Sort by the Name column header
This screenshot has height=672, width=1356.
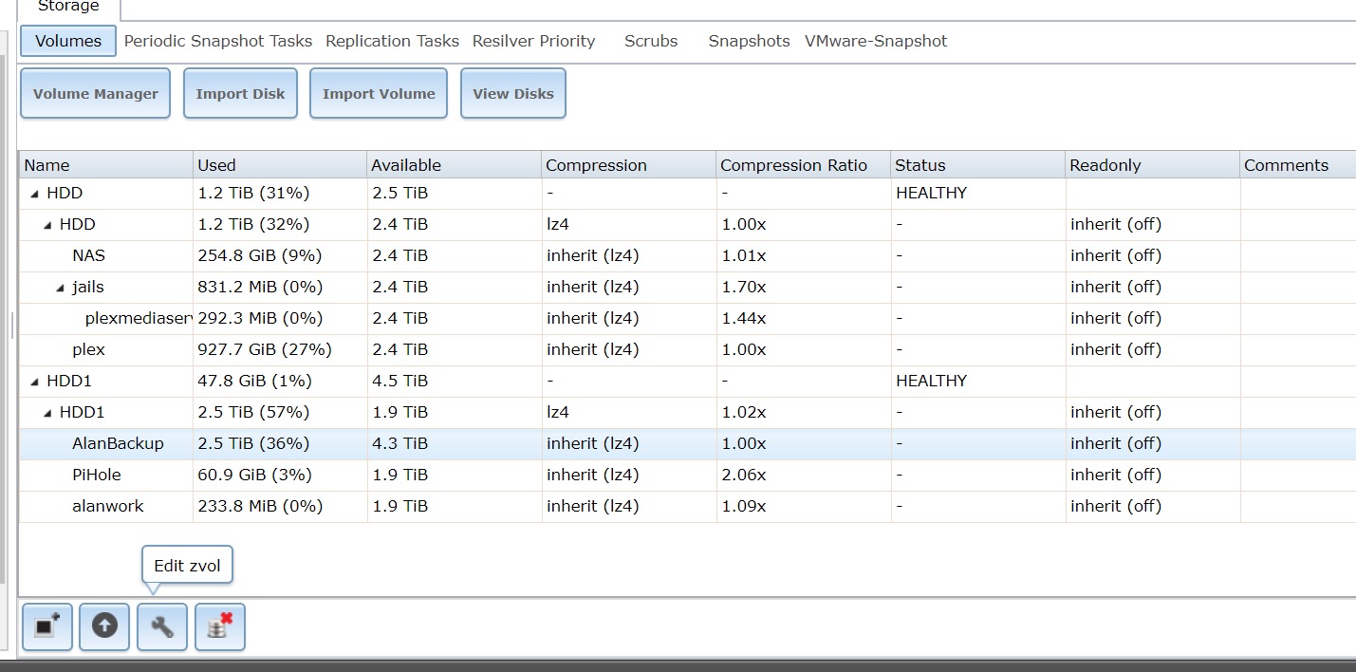[106, 165]
